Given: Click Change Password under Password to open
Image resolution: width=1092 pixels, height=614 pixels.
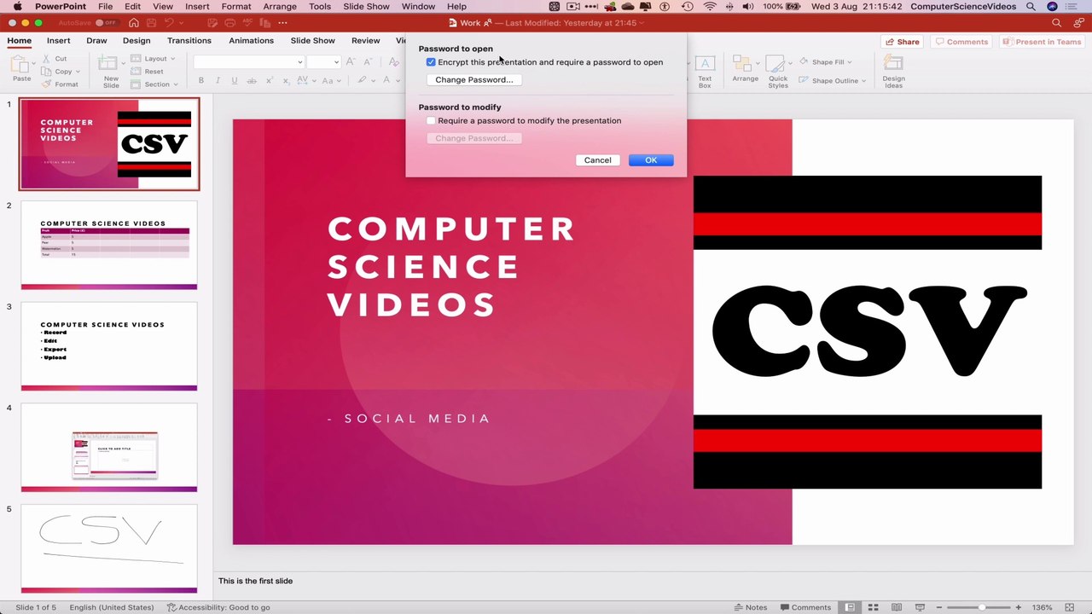Looking at the screenshot, I should pyautogui.click(x=474, y=79).
